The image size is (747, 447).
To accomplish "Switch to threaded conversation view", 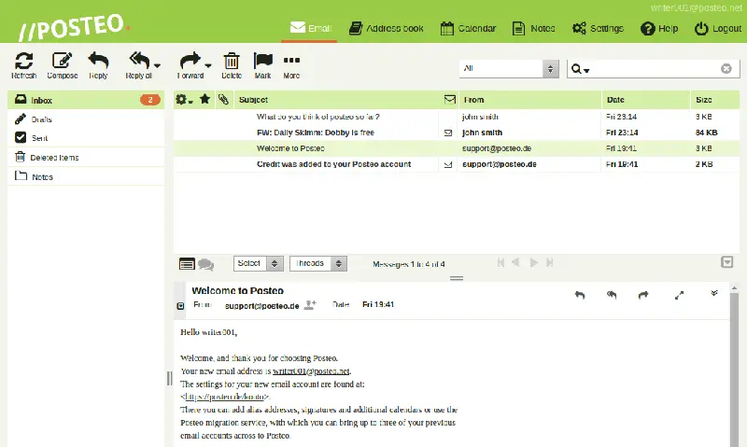I will tap(205, 264).
